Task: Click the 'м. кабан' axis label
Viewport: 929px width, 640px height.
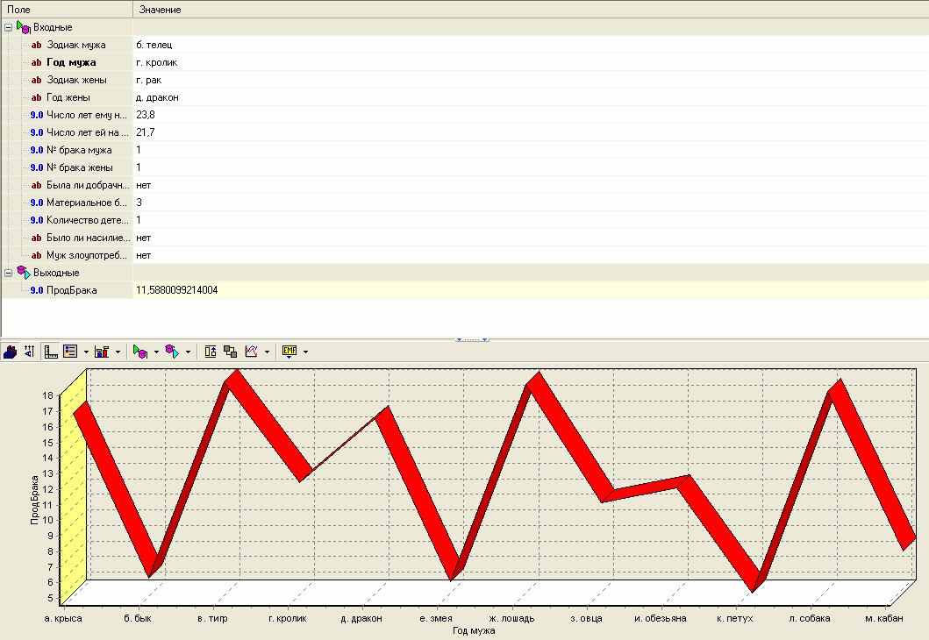Action: tap(884, 619)
